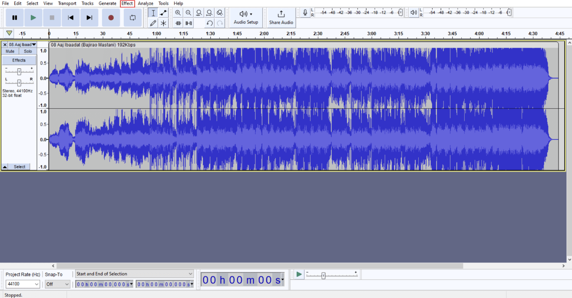Viewport: 572px width, 298px height.
Task: Open the Effect menu
Action: click(x=127, y=3)
